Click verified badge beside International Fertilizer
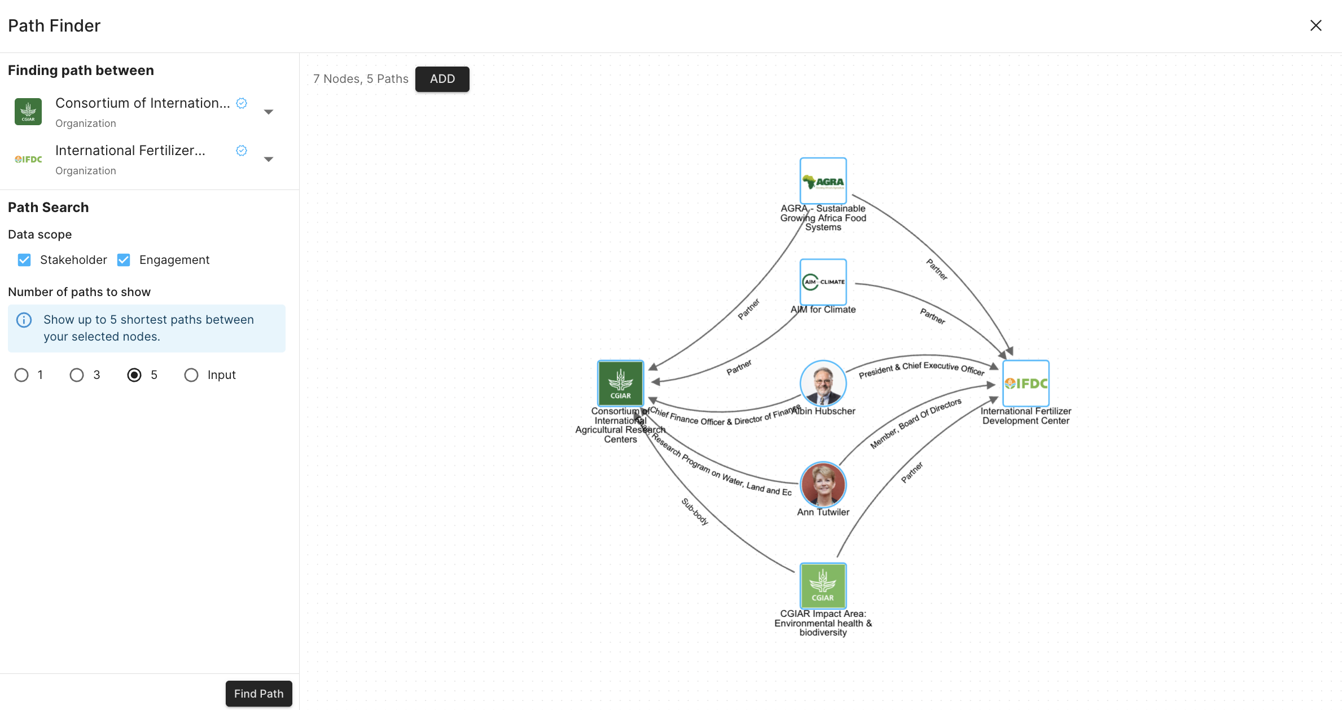The width and height of the screenshot is (1342, 710). tap(242, 151)
